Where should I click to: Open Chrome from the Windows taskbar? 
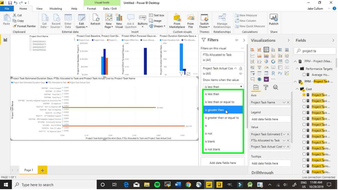point(188,185)
